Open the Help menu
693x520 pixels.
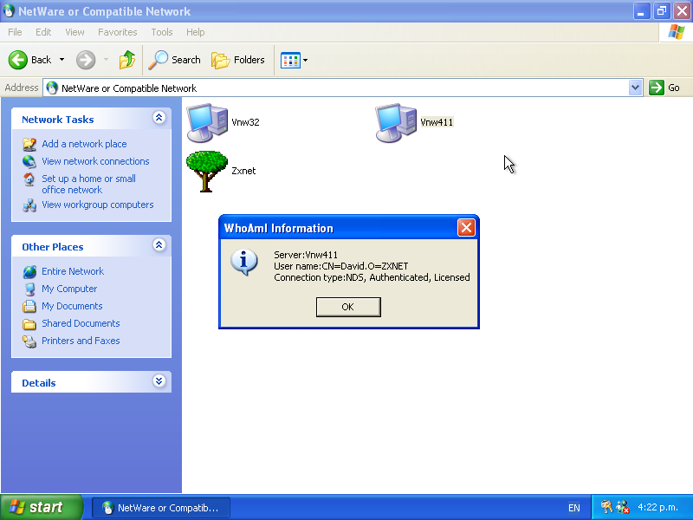(196, 32)
